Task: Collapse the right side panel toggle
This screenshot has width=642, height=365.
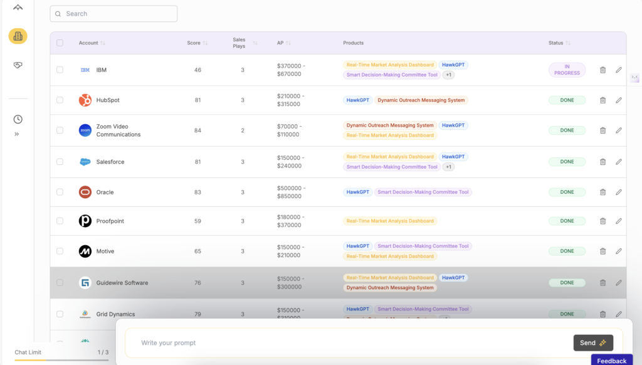Action: click(x=634, y=77)
